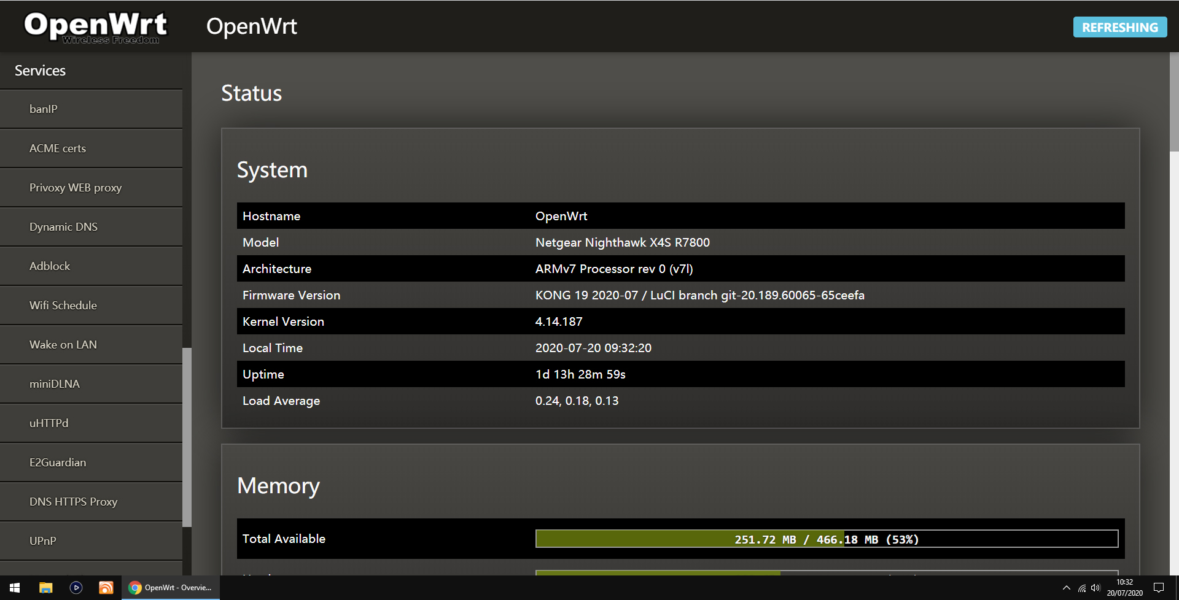This screenshot has height=600, width=1179.
Task: Click the System section heading
Action: click(x=272, y=170)
